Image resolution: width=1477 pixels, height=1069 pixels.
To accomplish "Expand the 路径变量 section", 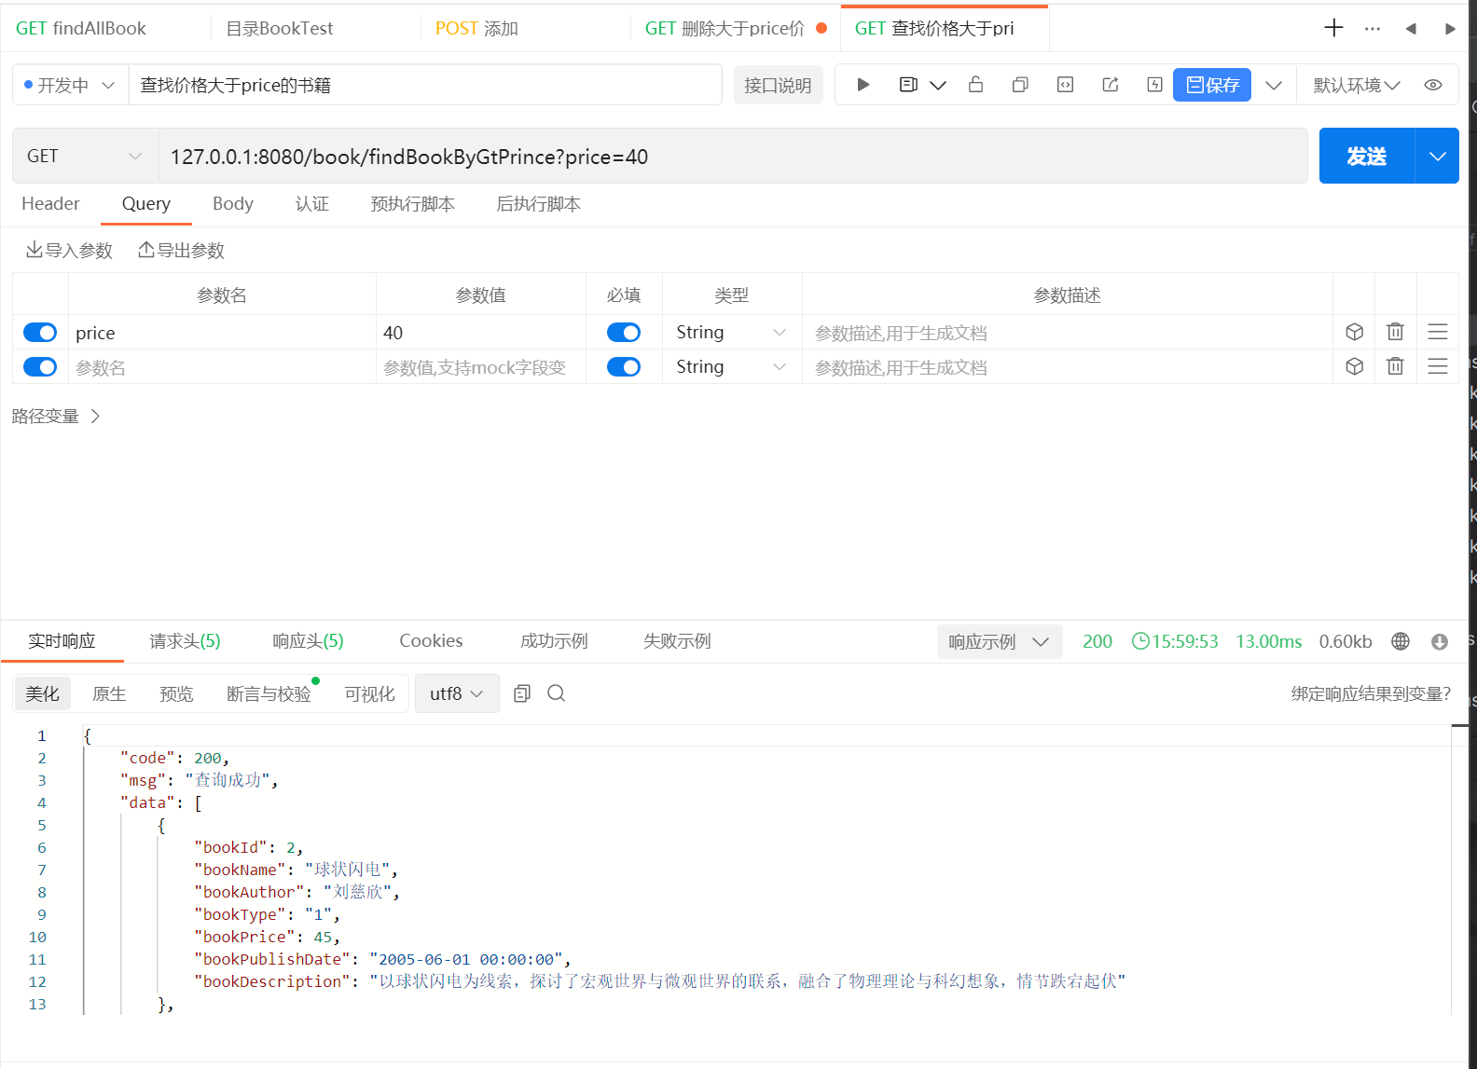I will [56, 416].
